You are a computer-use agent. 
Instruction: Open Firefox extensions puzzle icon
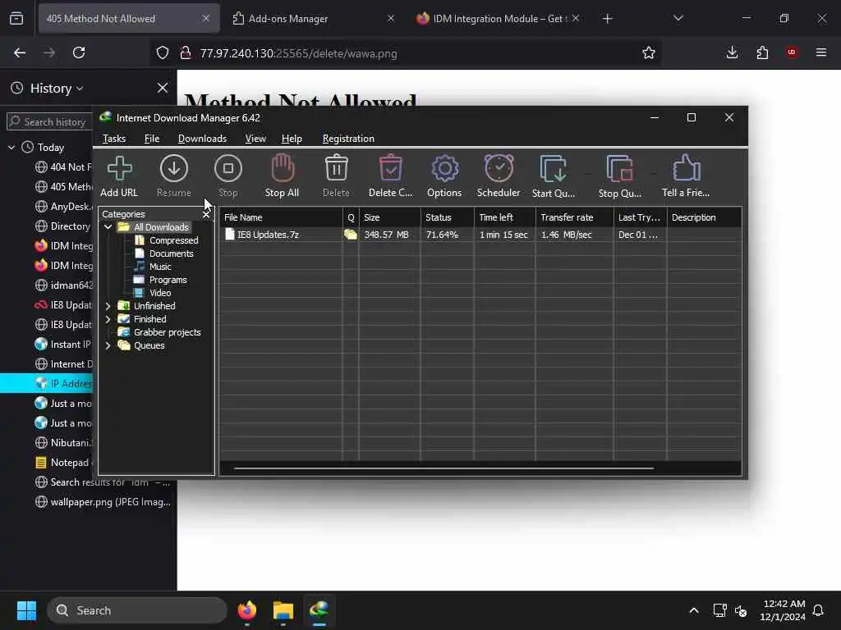[762, 52]
